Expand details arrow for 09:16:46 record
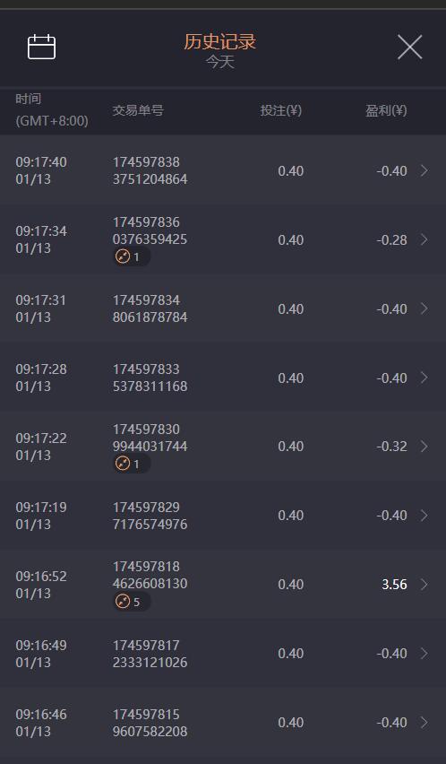The image size is (446, 764). click(425, 723)
